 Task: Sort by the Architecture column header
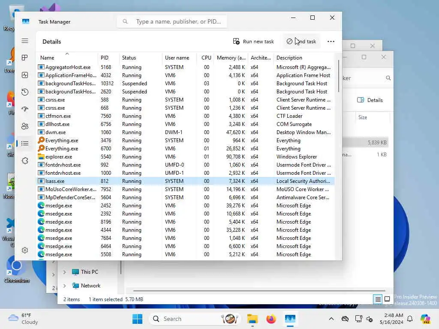click(x=261, y=58)
